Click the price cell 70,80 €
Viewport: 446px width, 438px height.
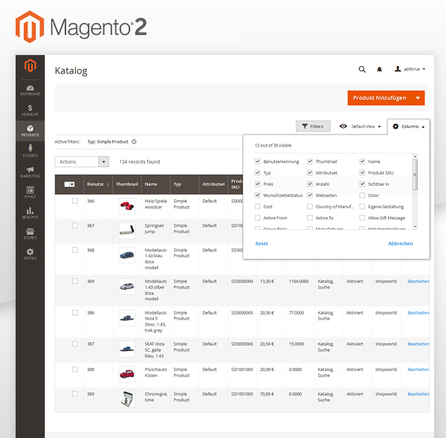pos(267,394)
